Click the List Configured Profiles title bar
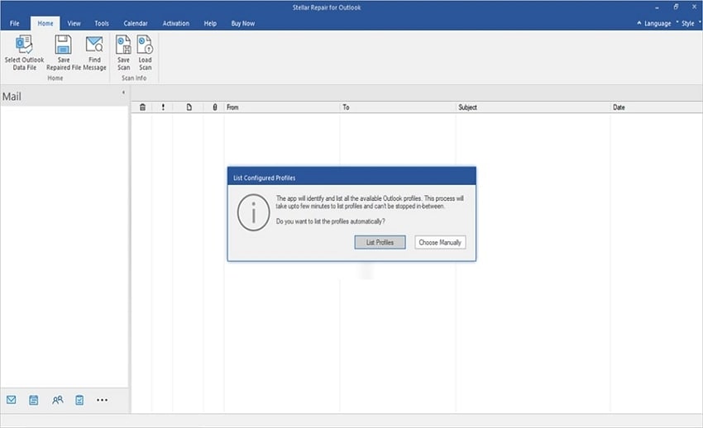703x428 pixels. 351,178
